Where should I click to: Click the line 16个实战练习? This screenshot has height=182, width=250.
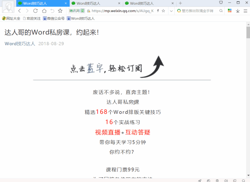123,122
